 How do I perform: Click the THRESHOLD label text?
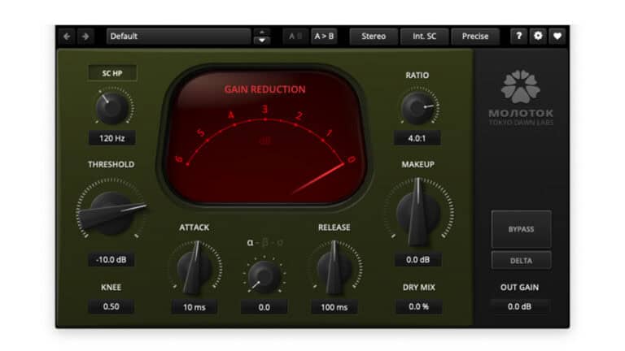tap(111, 164)
